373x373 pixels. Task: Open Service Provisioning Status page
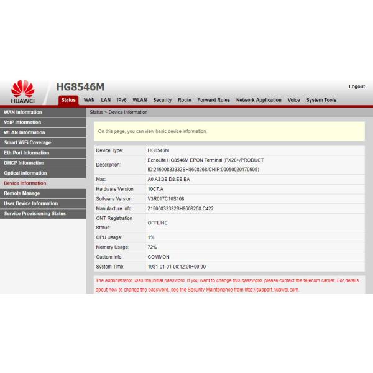pyautogui.click(x=43, y=214)
